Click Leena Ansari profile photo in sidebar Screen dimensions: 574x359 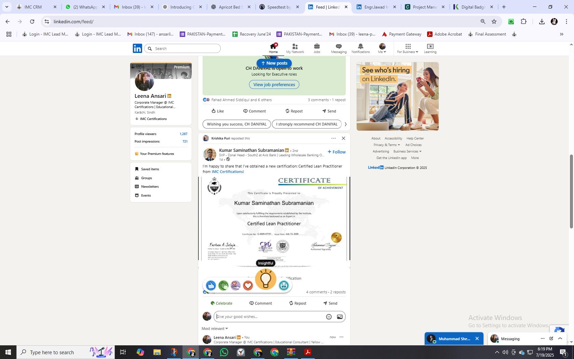[x=144, y=81]
